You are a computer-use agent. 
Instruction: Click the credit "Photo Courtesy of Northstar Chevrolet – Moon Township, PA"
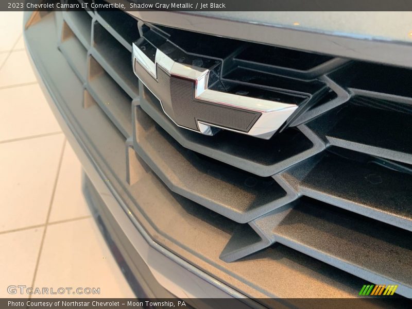(x=97, y=304)
